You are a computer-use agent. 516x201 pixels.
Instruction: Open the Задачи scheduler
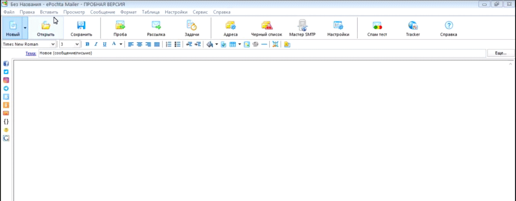[191, 28]
